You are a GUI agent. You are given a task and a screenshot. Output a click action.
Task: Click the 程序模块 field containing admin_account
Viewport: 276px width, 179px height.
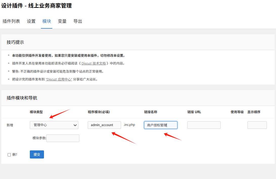104,125
